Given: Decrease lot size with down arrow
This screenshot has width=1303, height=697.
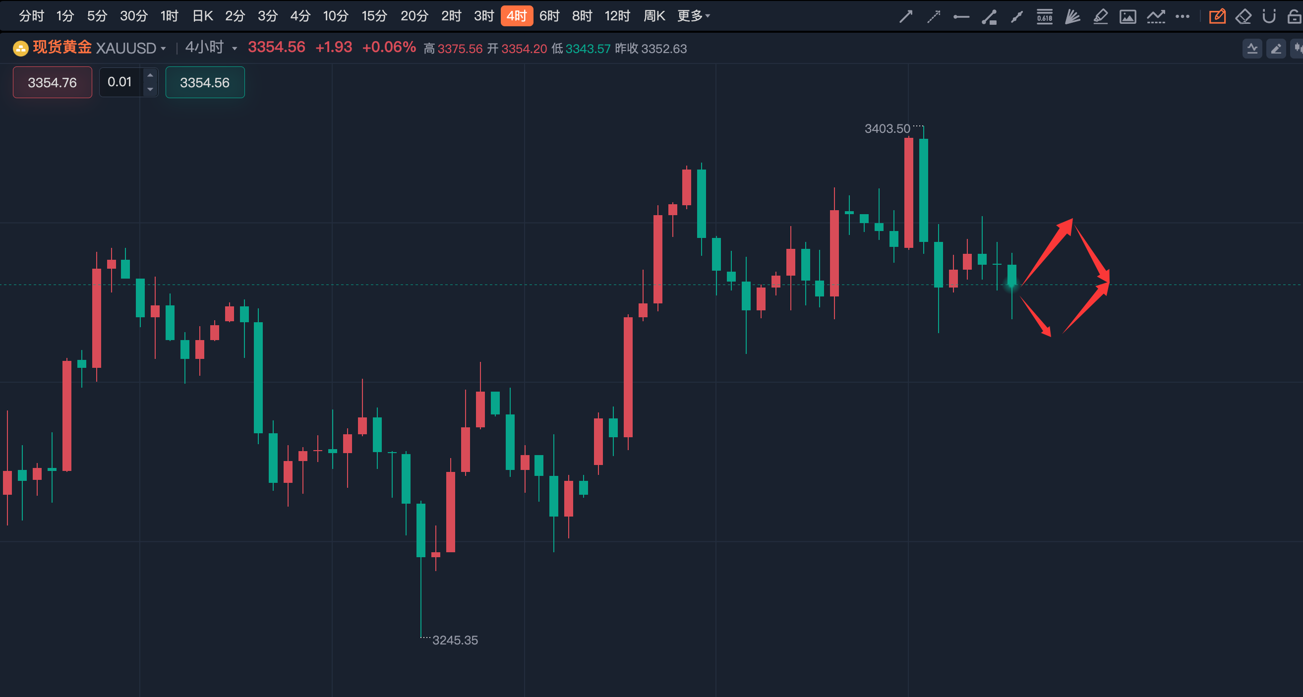Looking at the screenshot, I should tap(150, 89).
